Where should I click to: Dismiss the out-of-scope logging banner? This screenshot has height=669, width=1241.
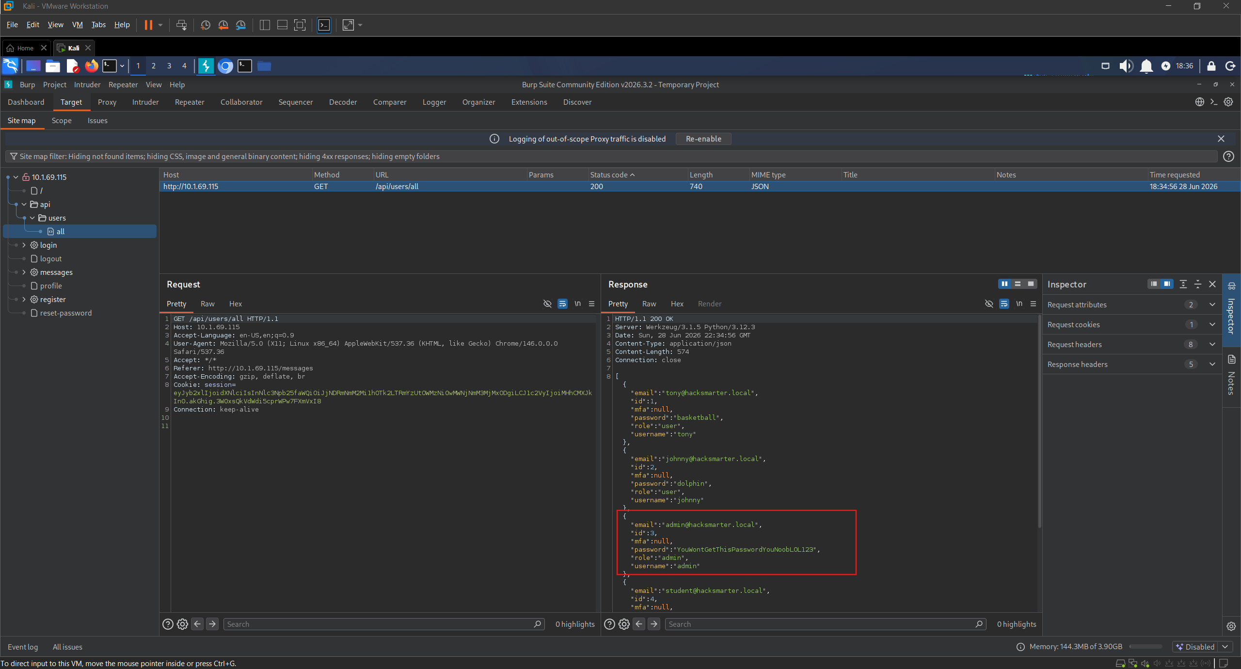coord(1221,139)
